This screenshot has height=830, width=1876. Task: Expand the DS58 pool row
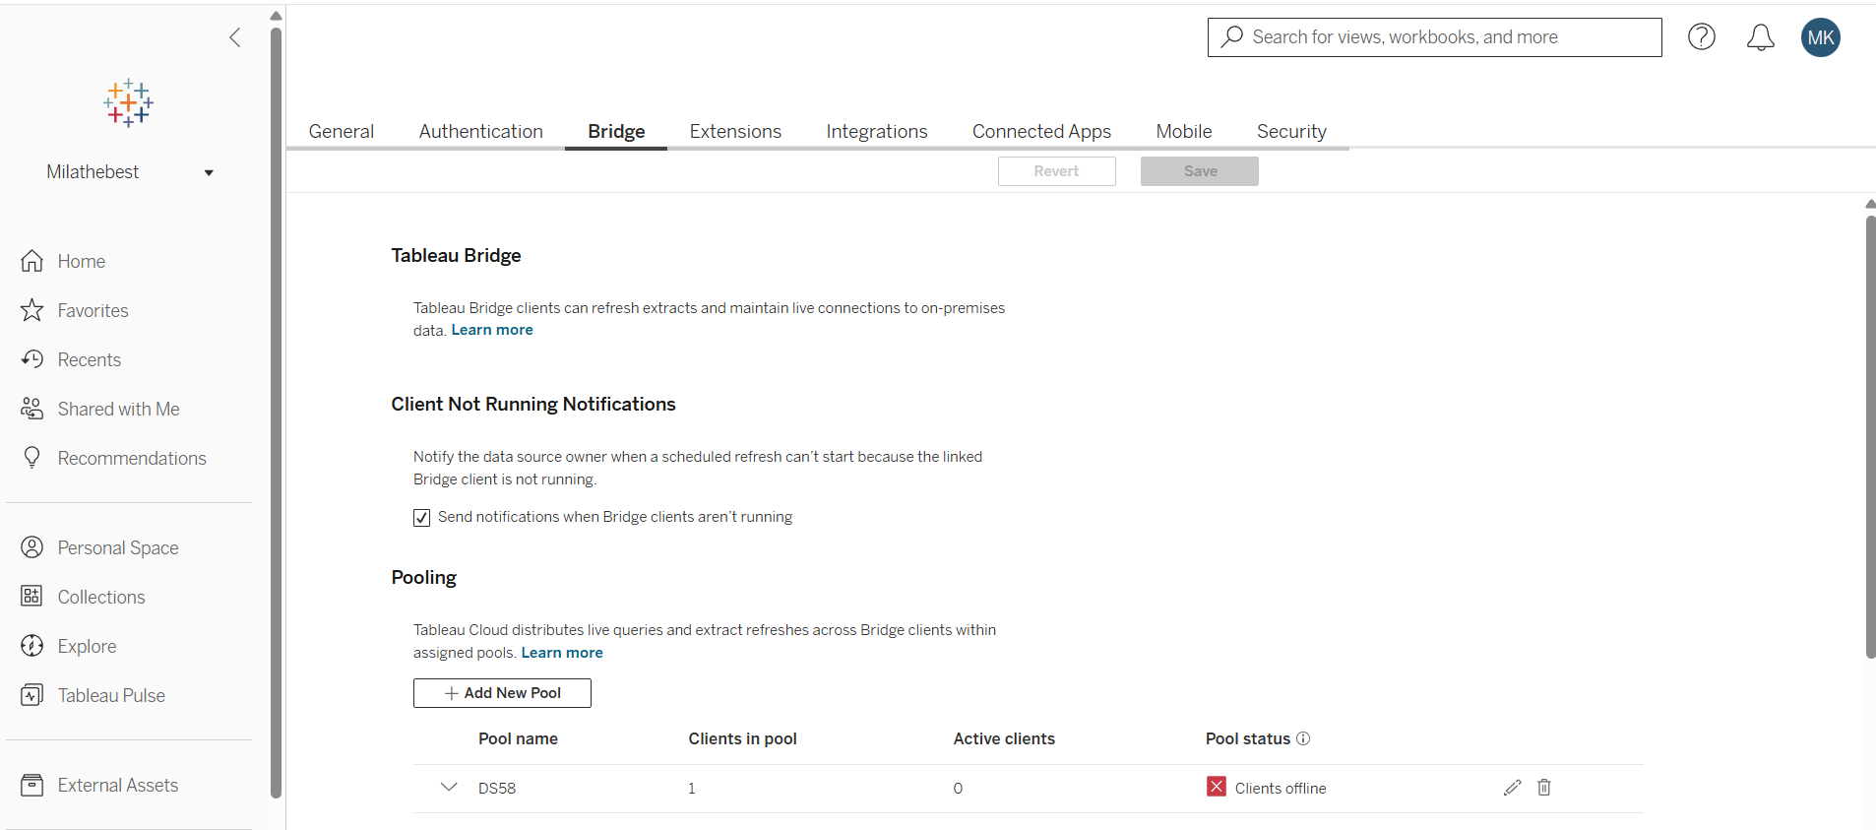coord(449,788)
